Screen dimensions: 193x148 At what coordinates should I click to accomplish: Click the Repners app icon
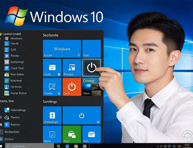[x=7, y=125]
